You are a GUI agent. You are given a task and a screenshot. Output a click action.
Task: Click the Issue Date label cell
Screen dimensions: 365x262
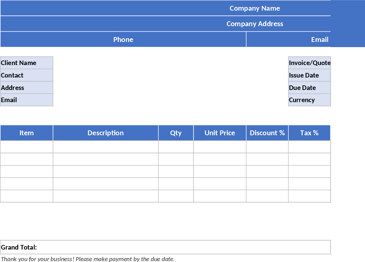point(309,75)
